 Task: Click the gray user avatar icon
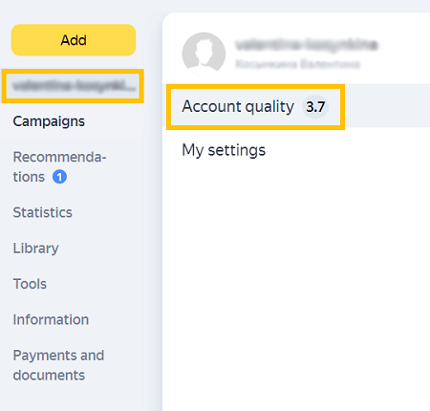(x=204, y=54)
